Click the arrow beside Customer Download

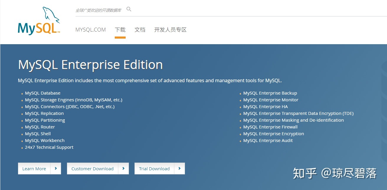click(x=123, y=168)
